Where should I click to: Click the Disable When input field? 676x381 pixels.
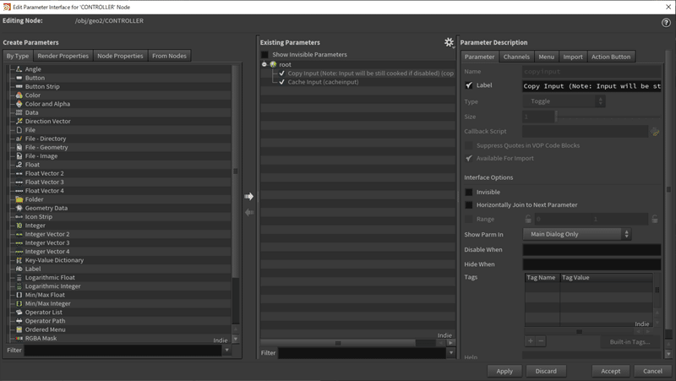591,249
